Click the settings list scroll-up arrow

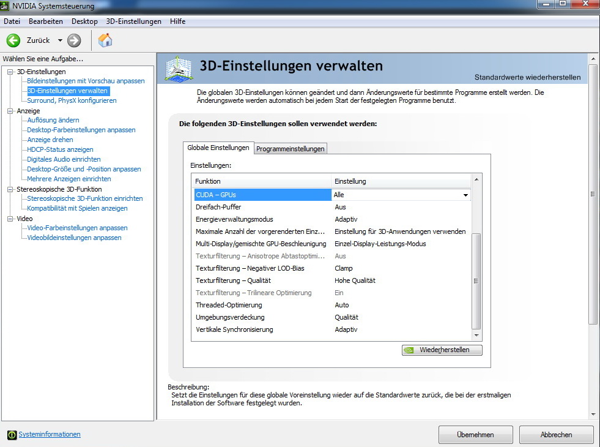[476, 179]
